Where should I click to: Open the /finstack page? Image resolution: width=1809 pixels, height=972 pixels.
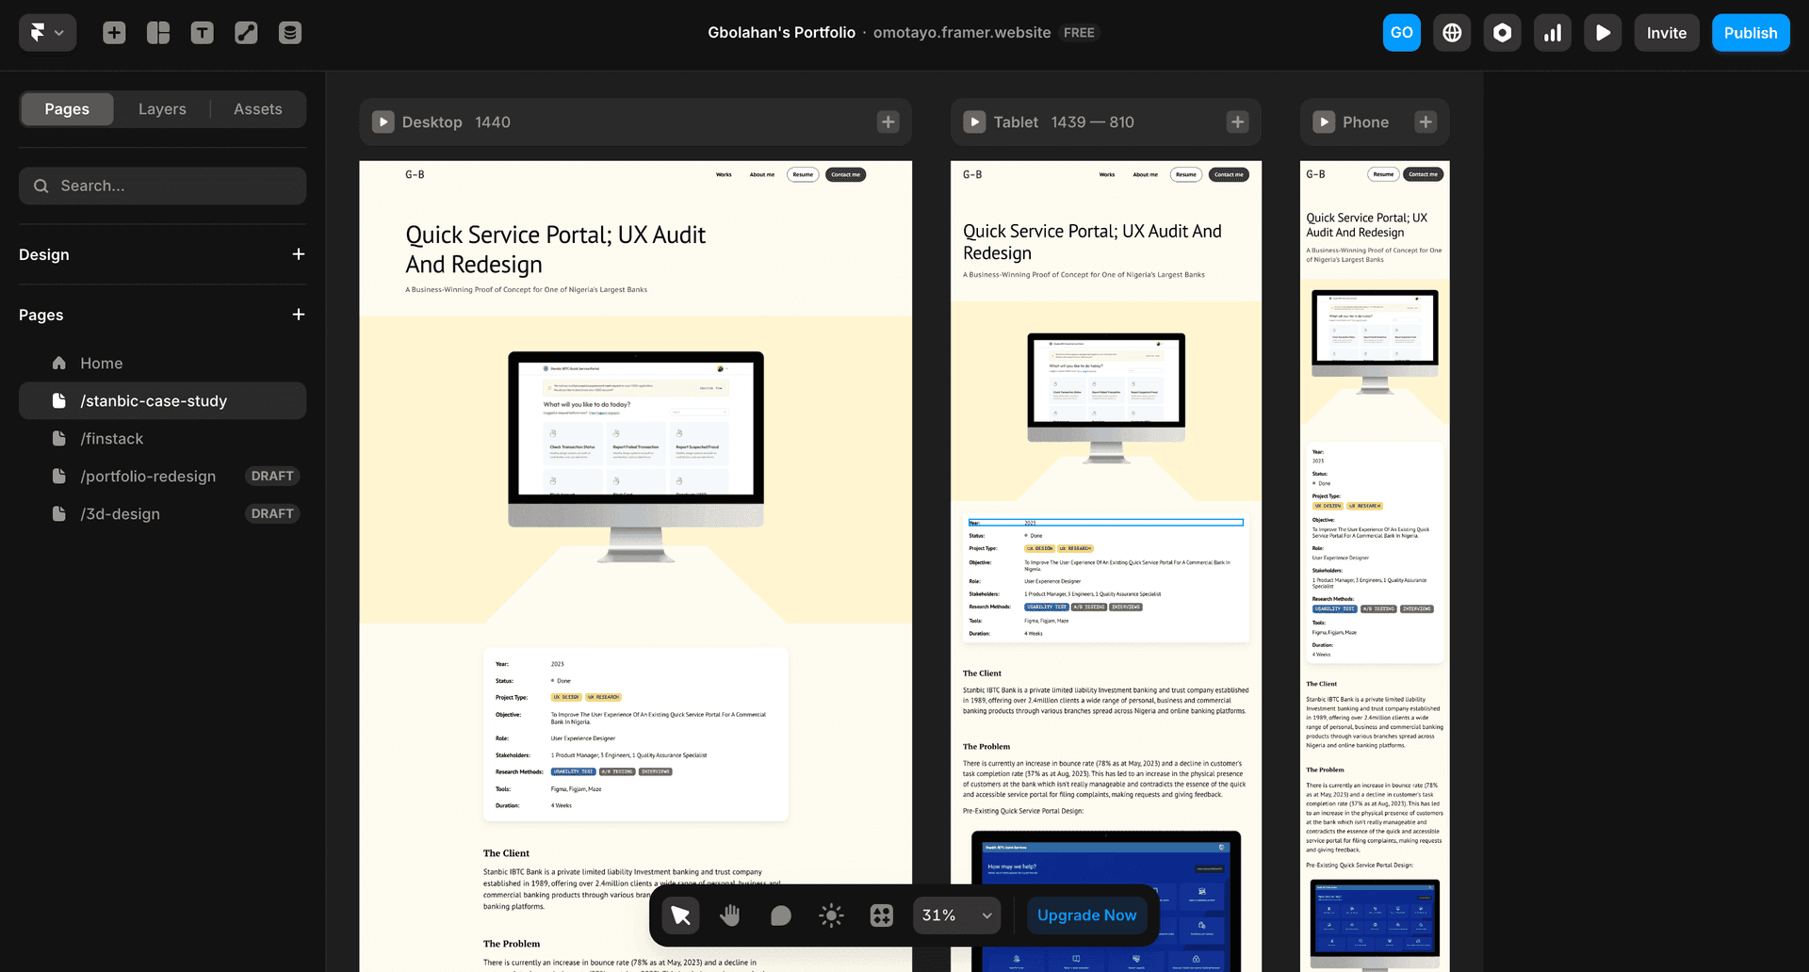(162, 439)
